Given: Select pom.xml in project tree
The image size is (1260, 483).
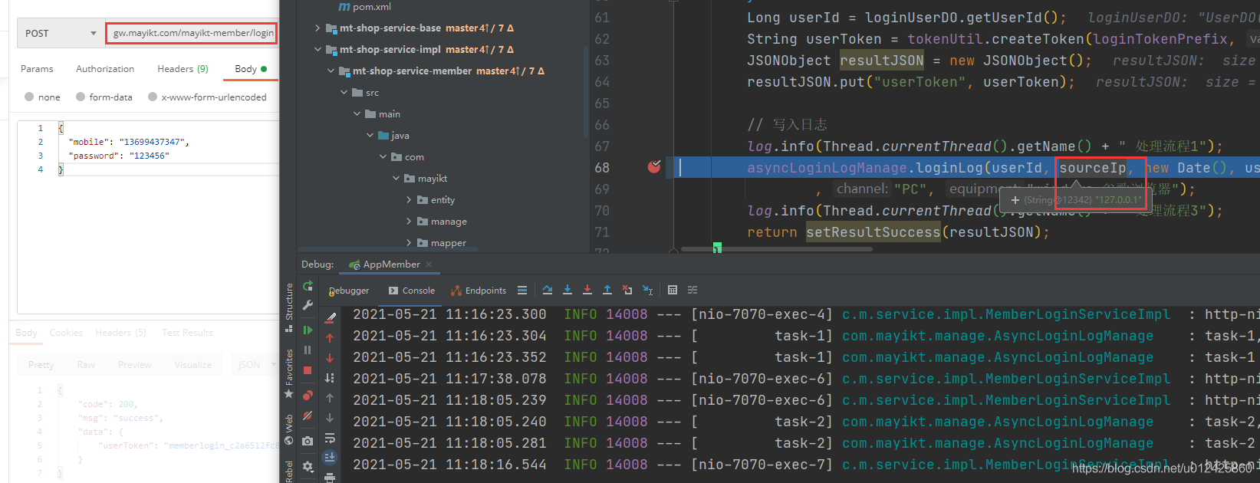Looking at the screenshot, I should [365, 7].
